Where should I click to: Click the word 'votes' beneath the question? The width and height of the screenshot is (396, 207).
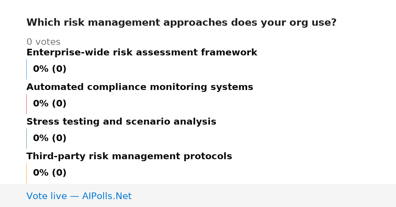tap(48, 42)
